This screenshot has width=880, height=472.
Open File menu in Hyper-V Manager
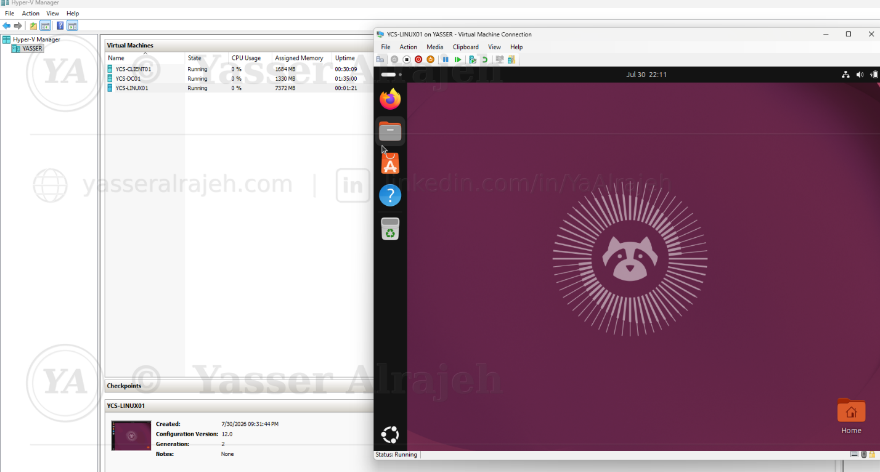coord(9,14)
